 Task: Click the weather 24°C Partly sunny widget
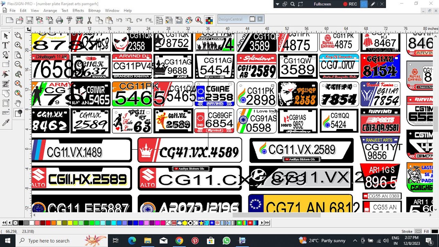[322, 240]
